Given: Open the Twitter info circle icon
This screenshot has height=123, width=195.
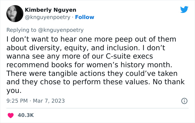Looking at the screenshot, I should click(x=184, y=101).
